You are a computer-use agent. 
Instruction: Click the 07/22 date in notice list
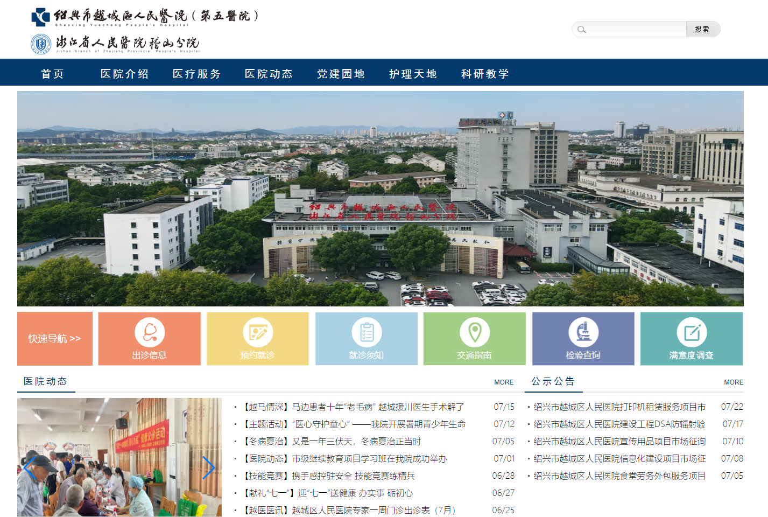[x=732, y=407]
